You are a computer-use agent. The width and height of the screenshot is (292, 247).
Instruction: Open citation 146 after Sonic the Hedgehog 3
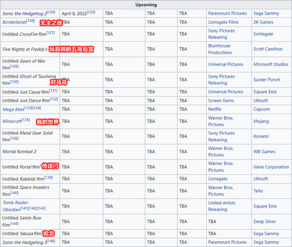(51, 241)
